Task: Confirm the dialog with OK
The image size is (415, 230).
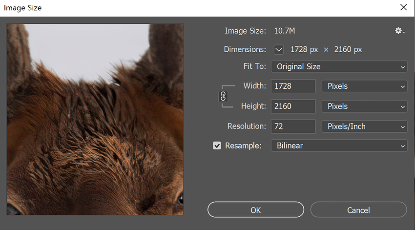Action: point(256,210)
